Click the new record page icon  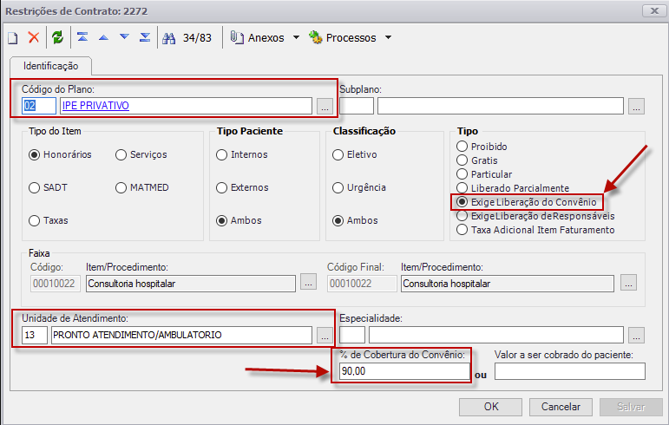(x=13, y=38)
